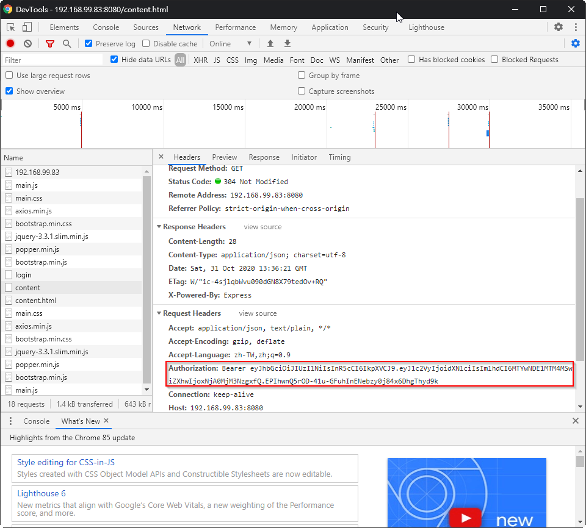586x528 pixels.
Task: Select the login request icon
Action: point(9,275)
